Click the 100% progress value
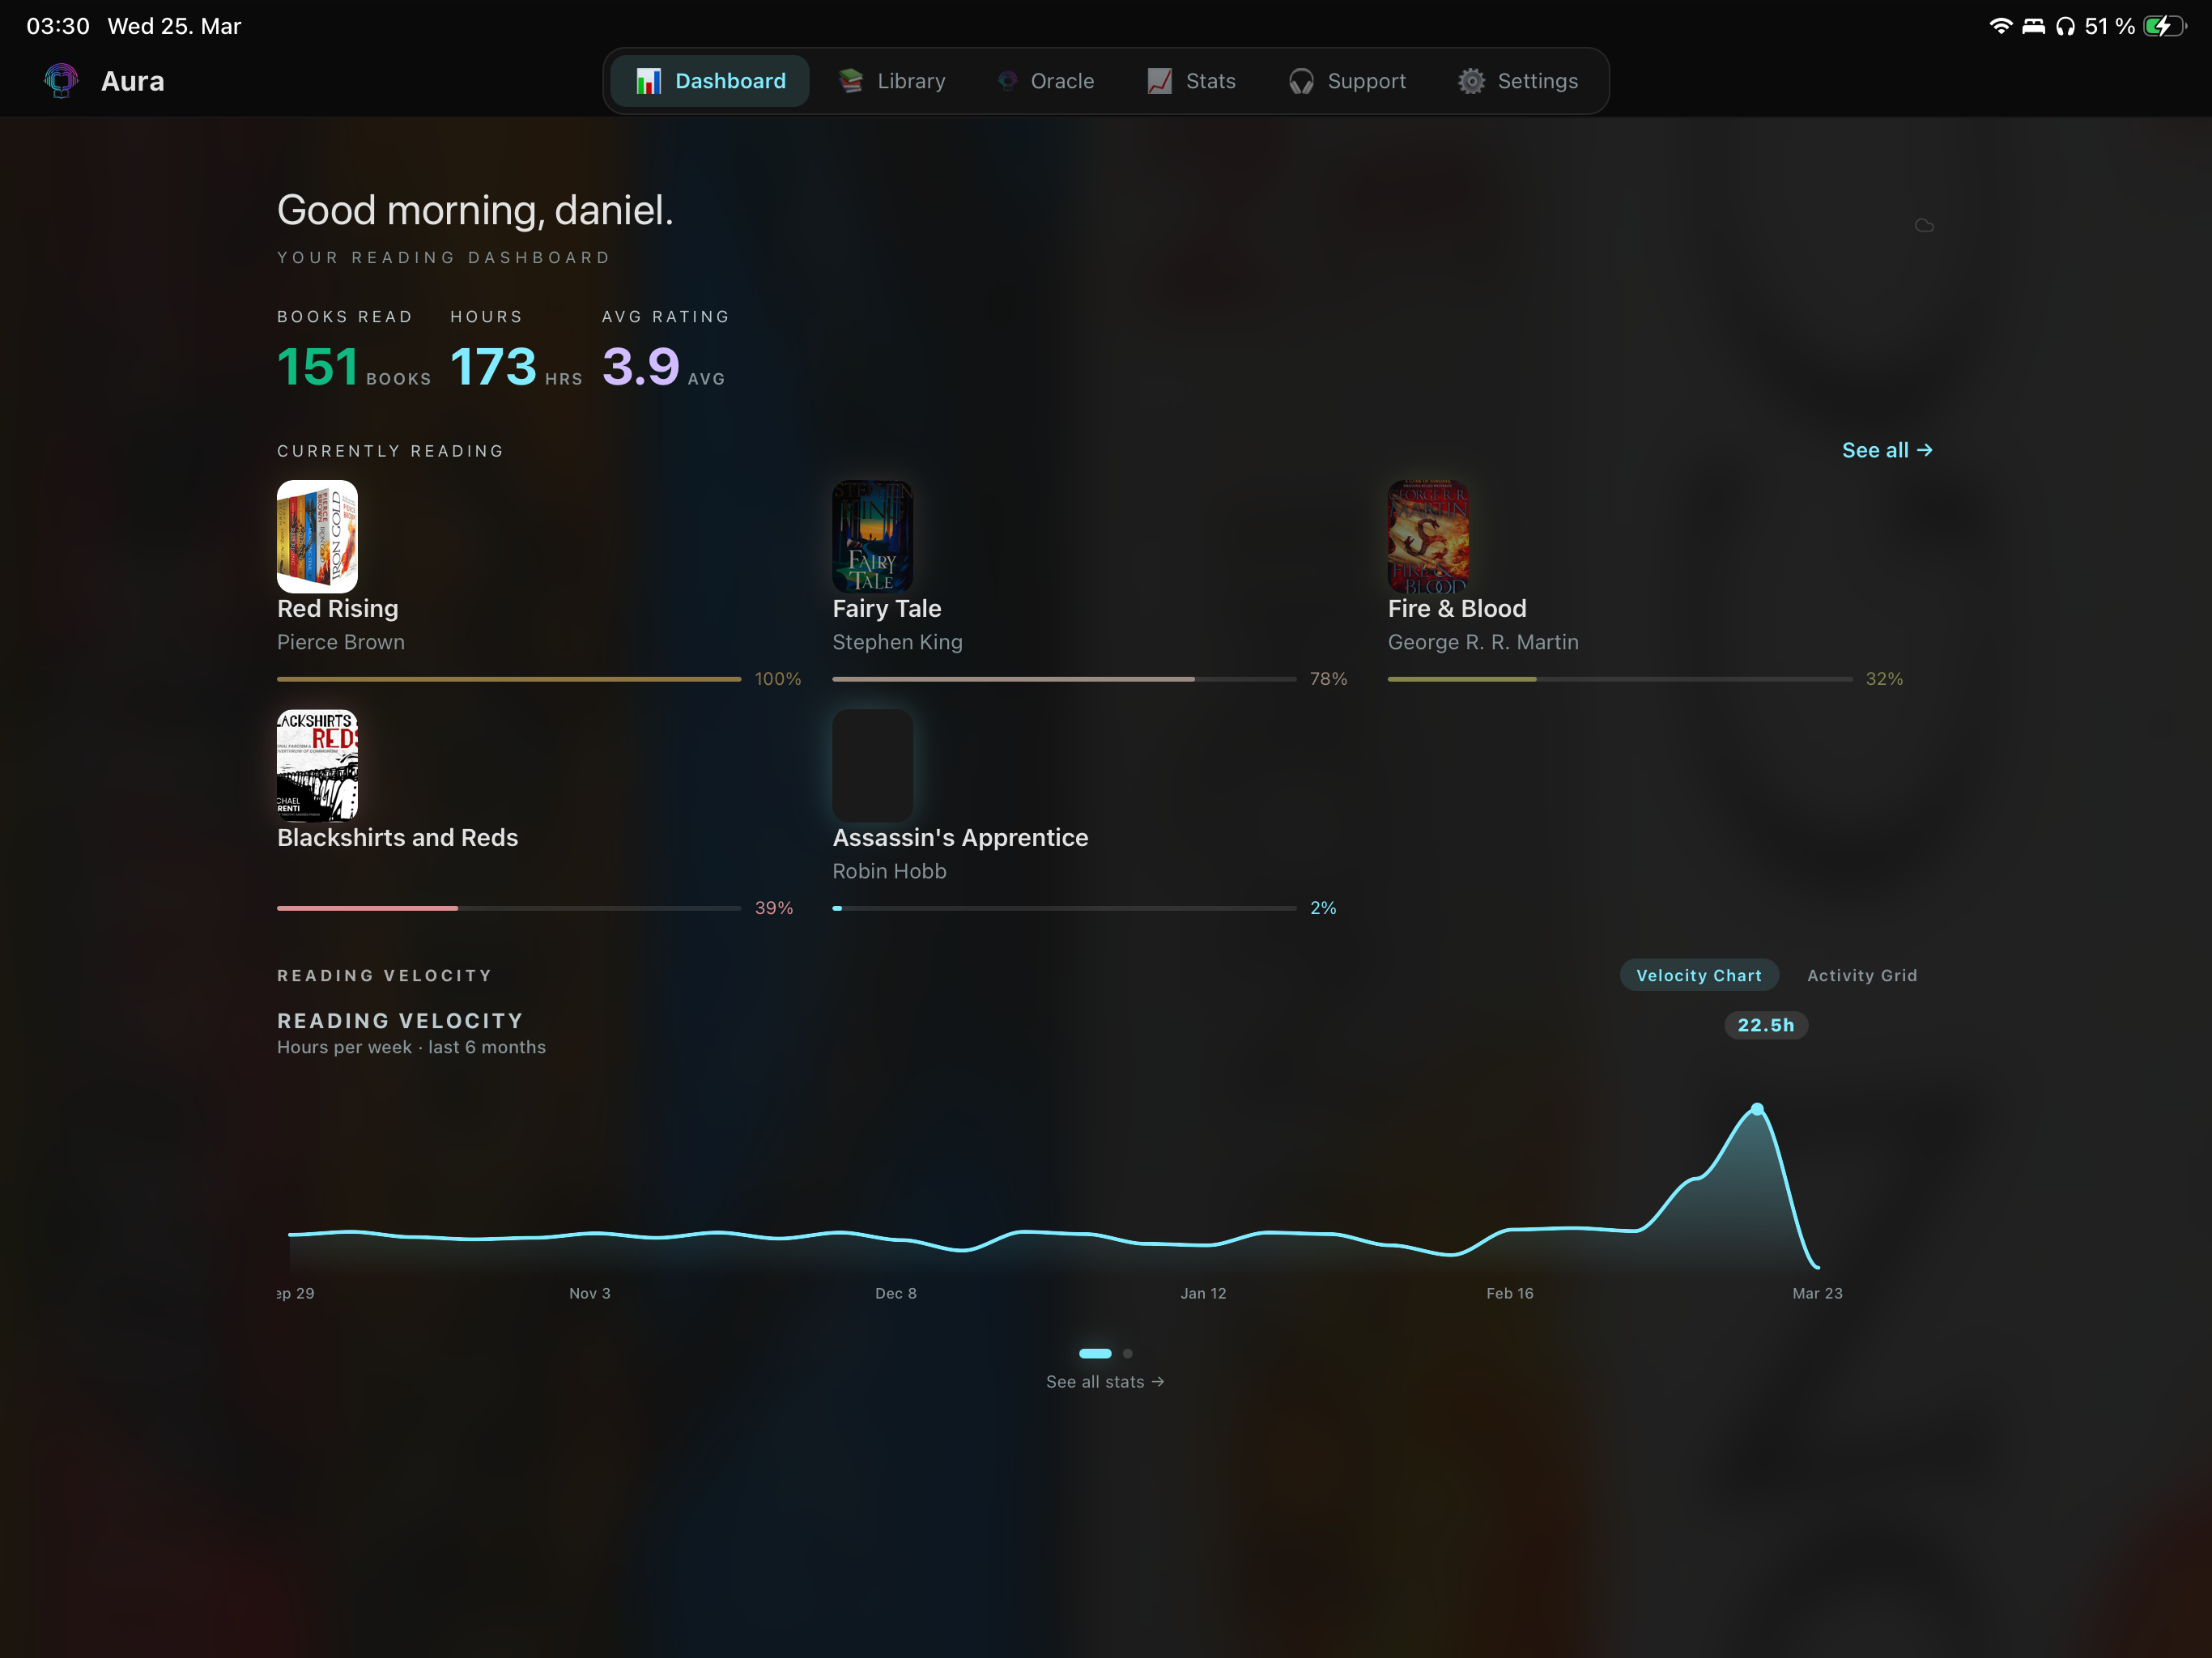 [x=777, y=679]
